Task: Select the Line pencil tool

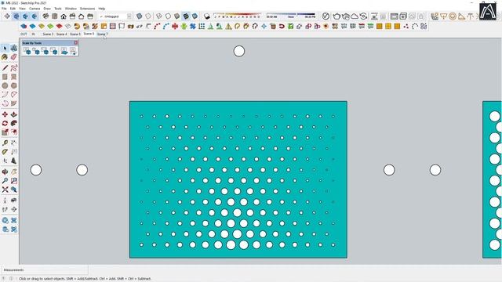Action: [x=5, y=68]
